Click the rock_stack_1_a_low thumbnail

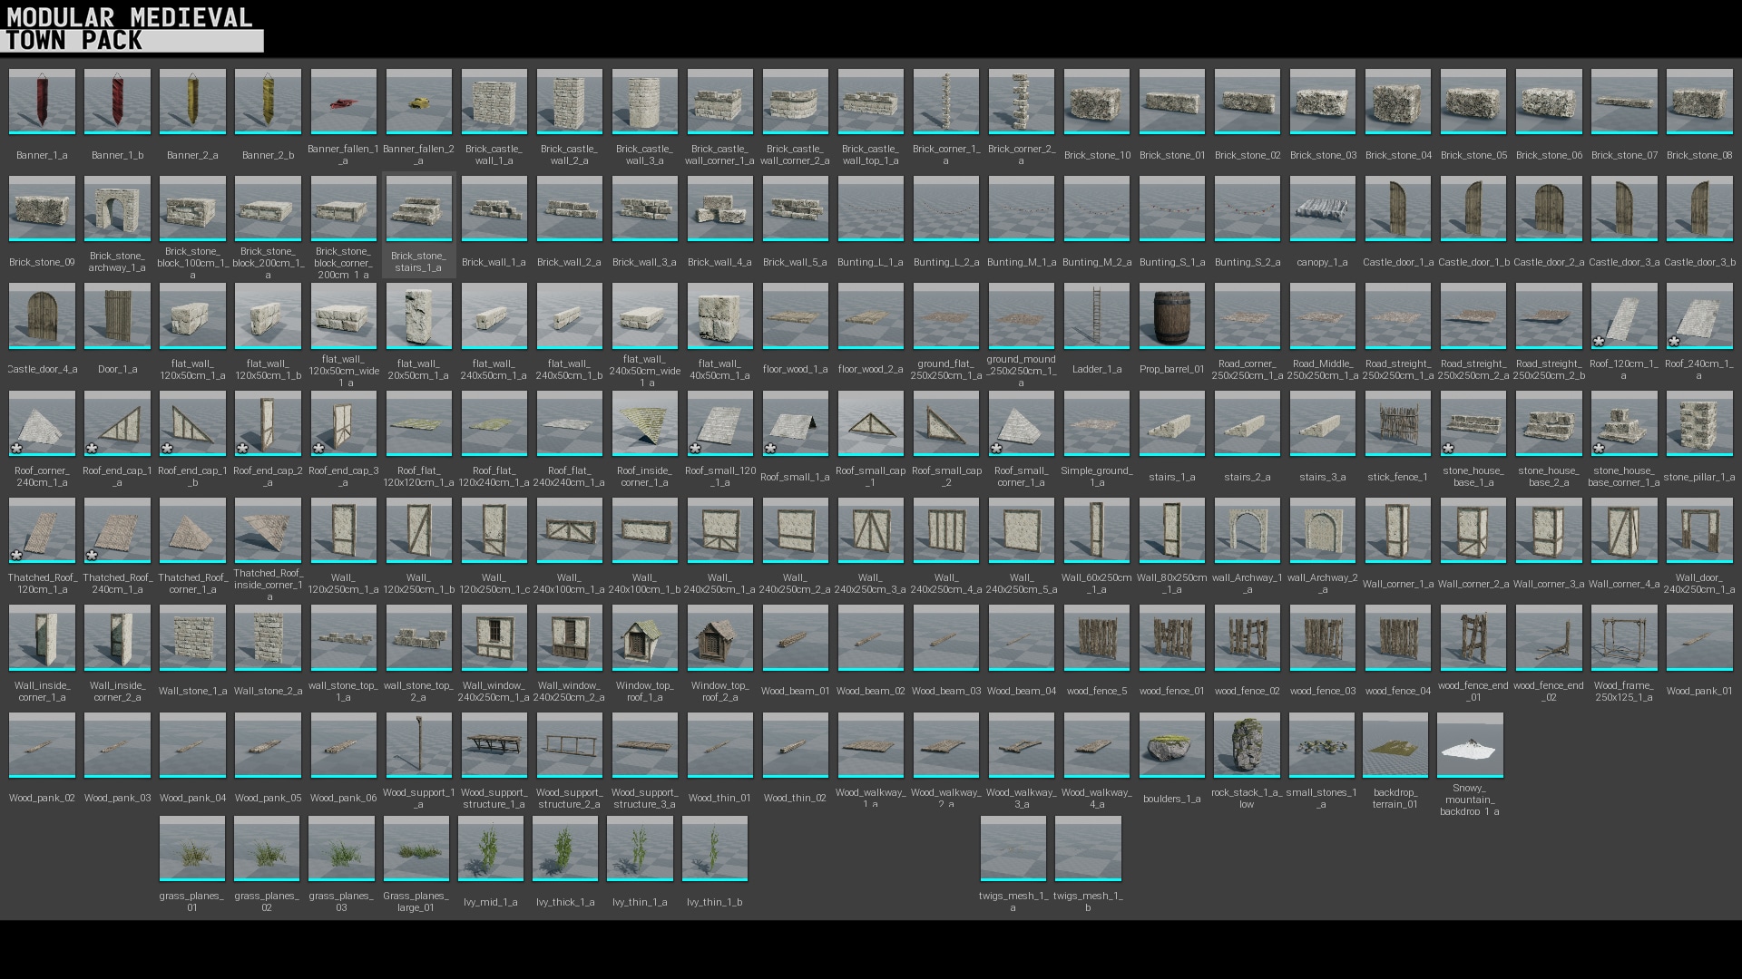(1247, 744)
